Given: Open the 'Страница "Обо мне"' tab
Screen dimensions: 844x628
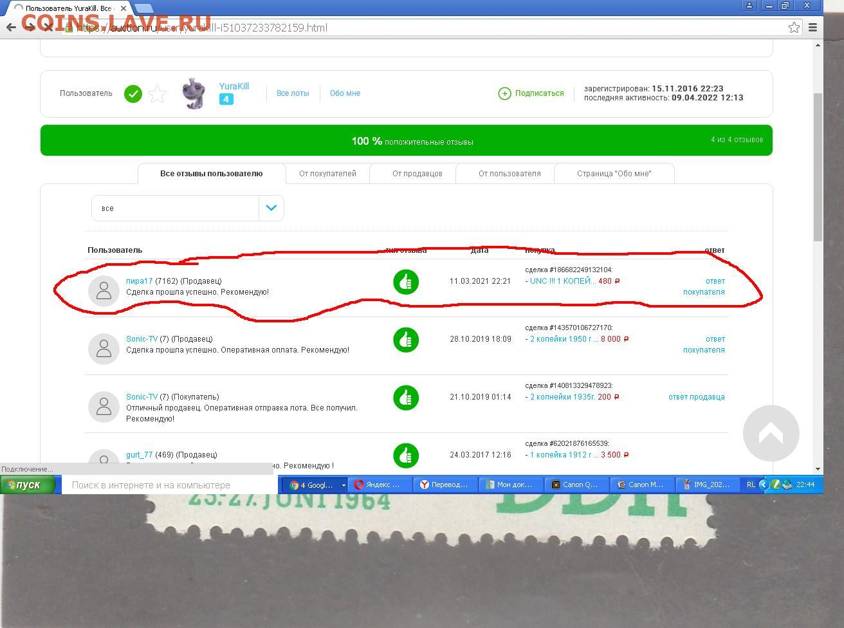Looking at the screenshot, I should (x=614, y=173).
